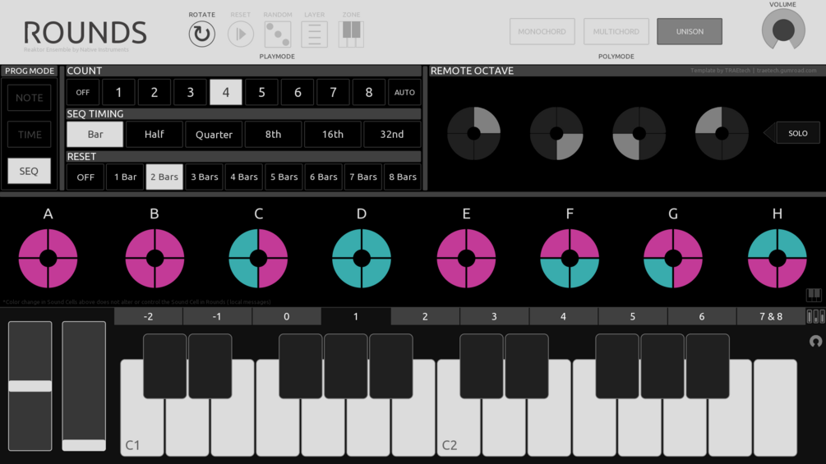Enable Monochord polymode
Image resolution: width=826 pixels, height=464 pixels.
point(542,31)
